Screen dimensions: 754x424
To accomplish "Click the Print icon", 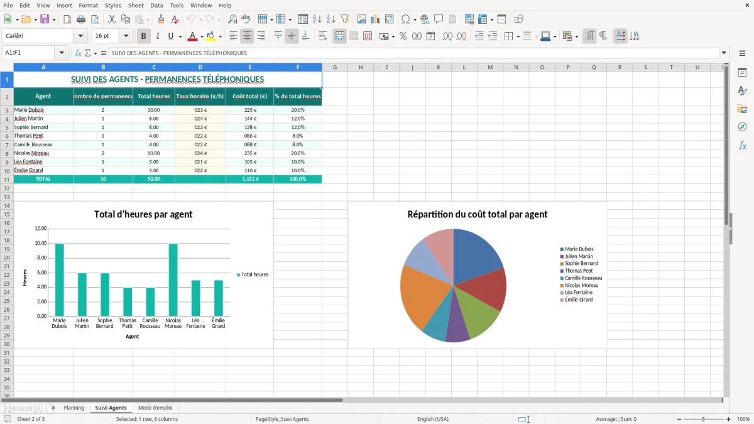I will point(81,19).
